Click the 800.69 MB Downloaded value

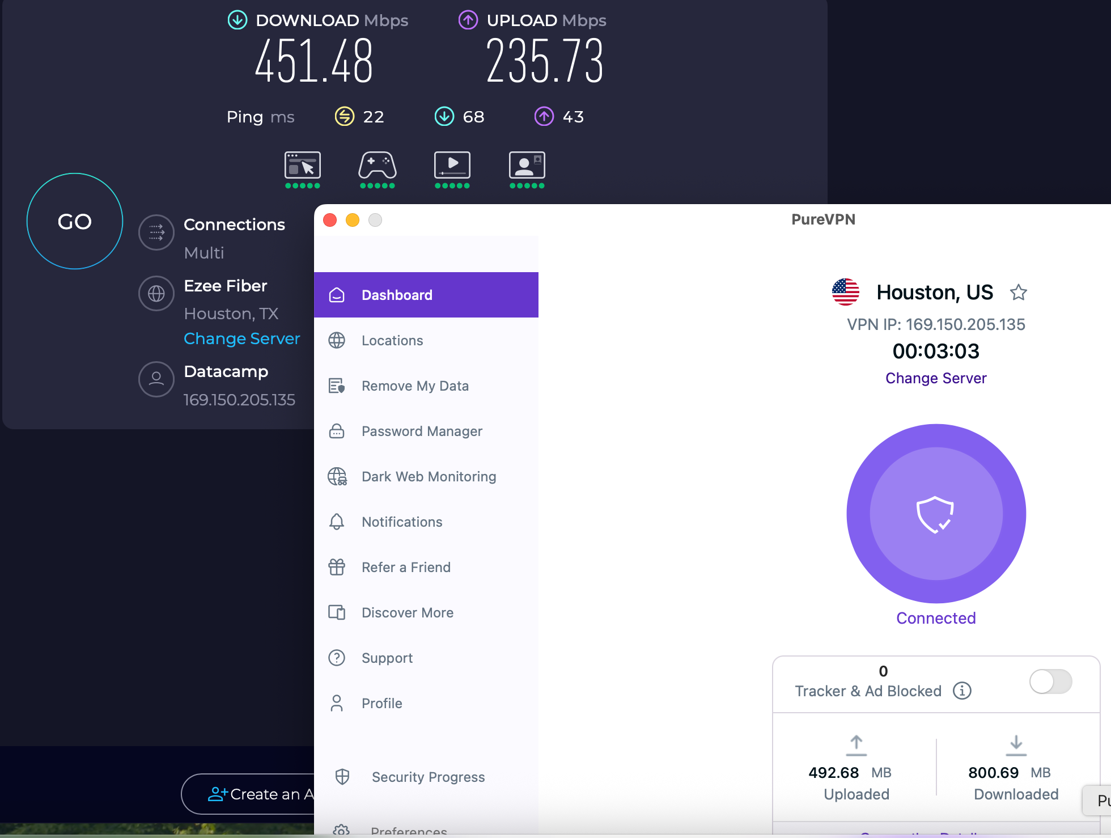click(x=1010, y=773)
